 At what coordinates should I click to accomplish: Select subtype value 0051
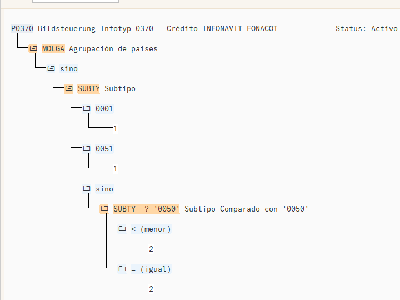tap(104, 149)
